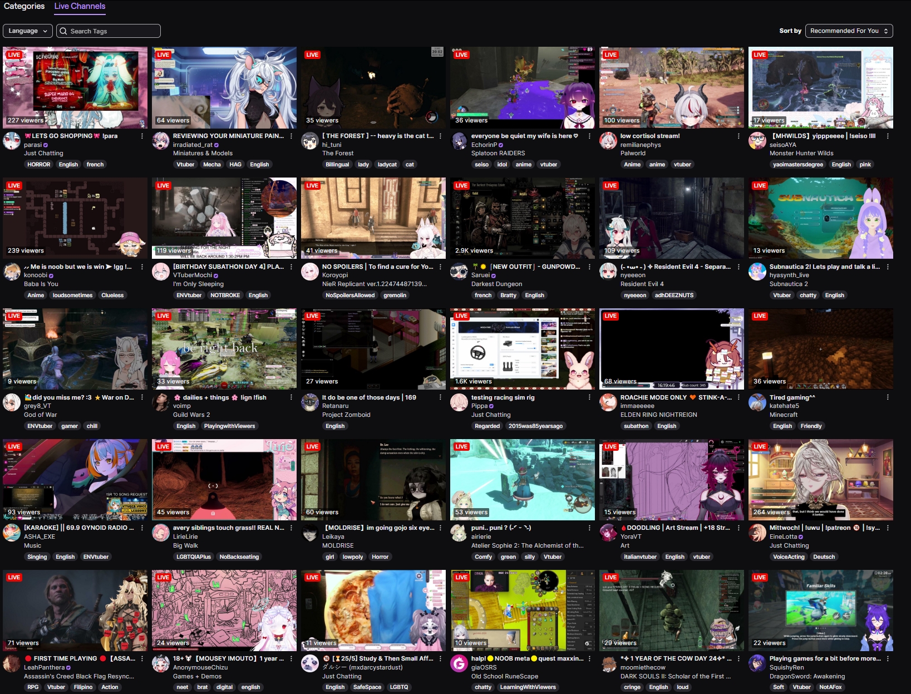The height and width of the screenshot is (694, 911).
Task: Click the Splatoon RAIDERS category link
Action: click(498, 153)
